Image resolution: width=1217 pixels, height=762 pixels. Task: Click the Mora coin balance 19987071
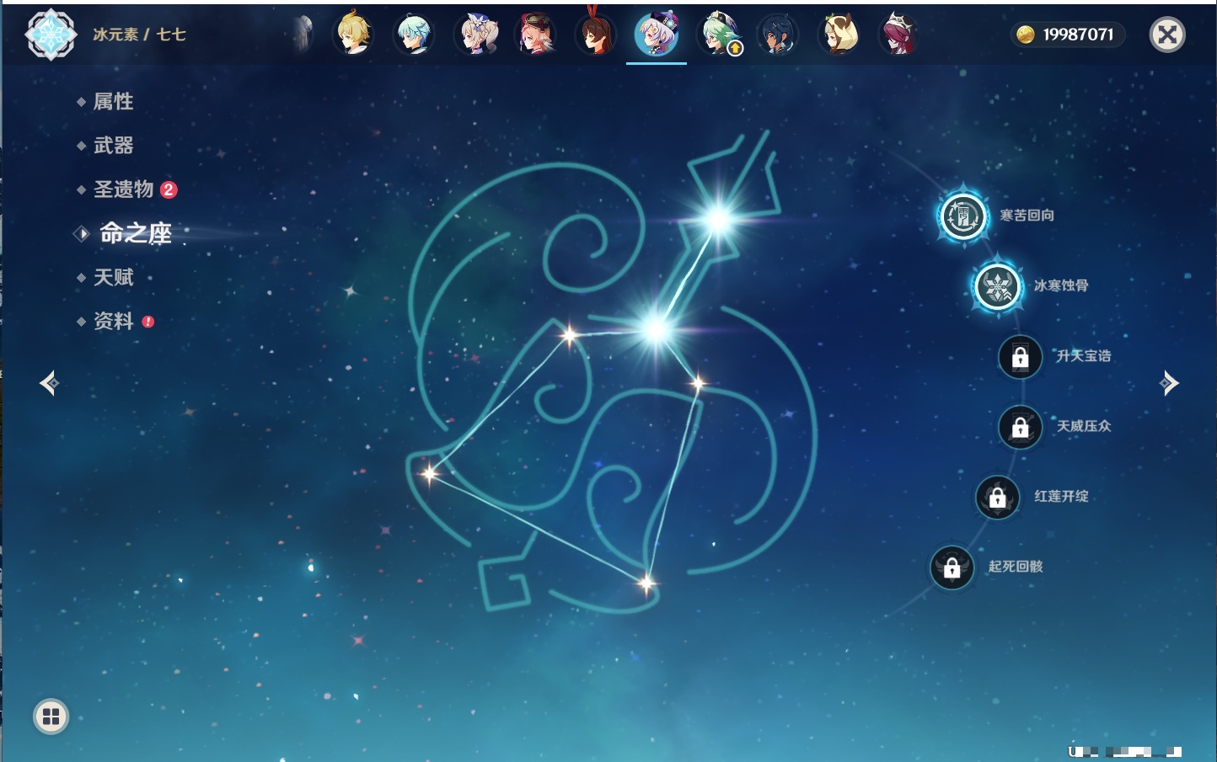(x=1068, y=35)
